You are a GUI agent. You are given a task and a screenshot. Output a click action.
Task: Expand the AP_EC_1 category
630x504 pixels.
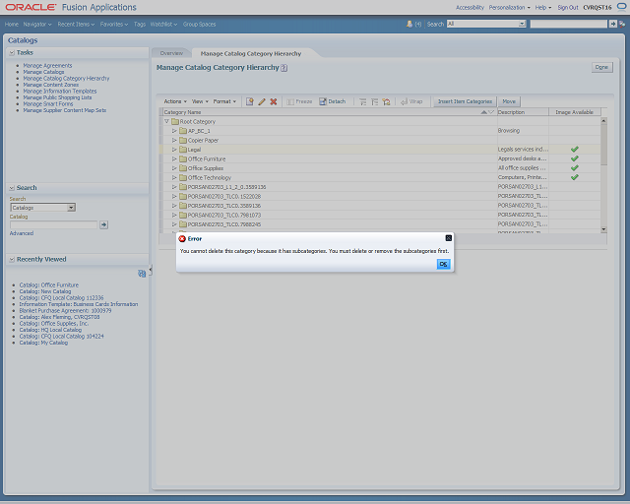174,131
